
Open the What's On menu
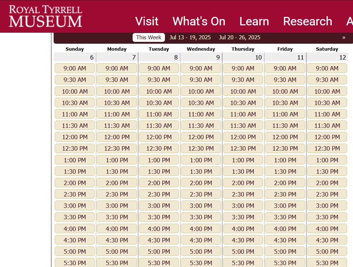(199, 21)
